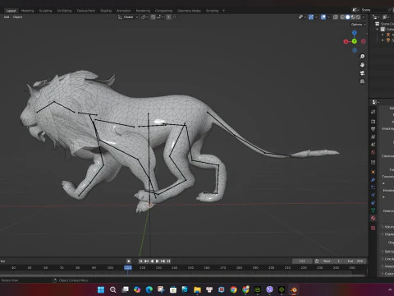Open the Layout workspace tab
Viewport: 394px width, 296px height.
[11, 11]
